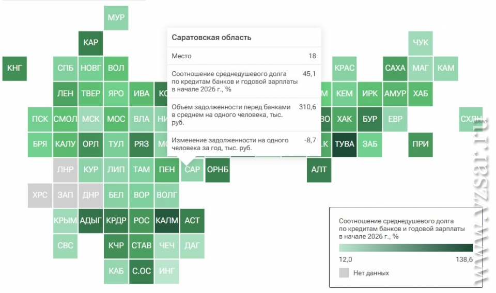Select the КАР region tile

pos(90,43)
